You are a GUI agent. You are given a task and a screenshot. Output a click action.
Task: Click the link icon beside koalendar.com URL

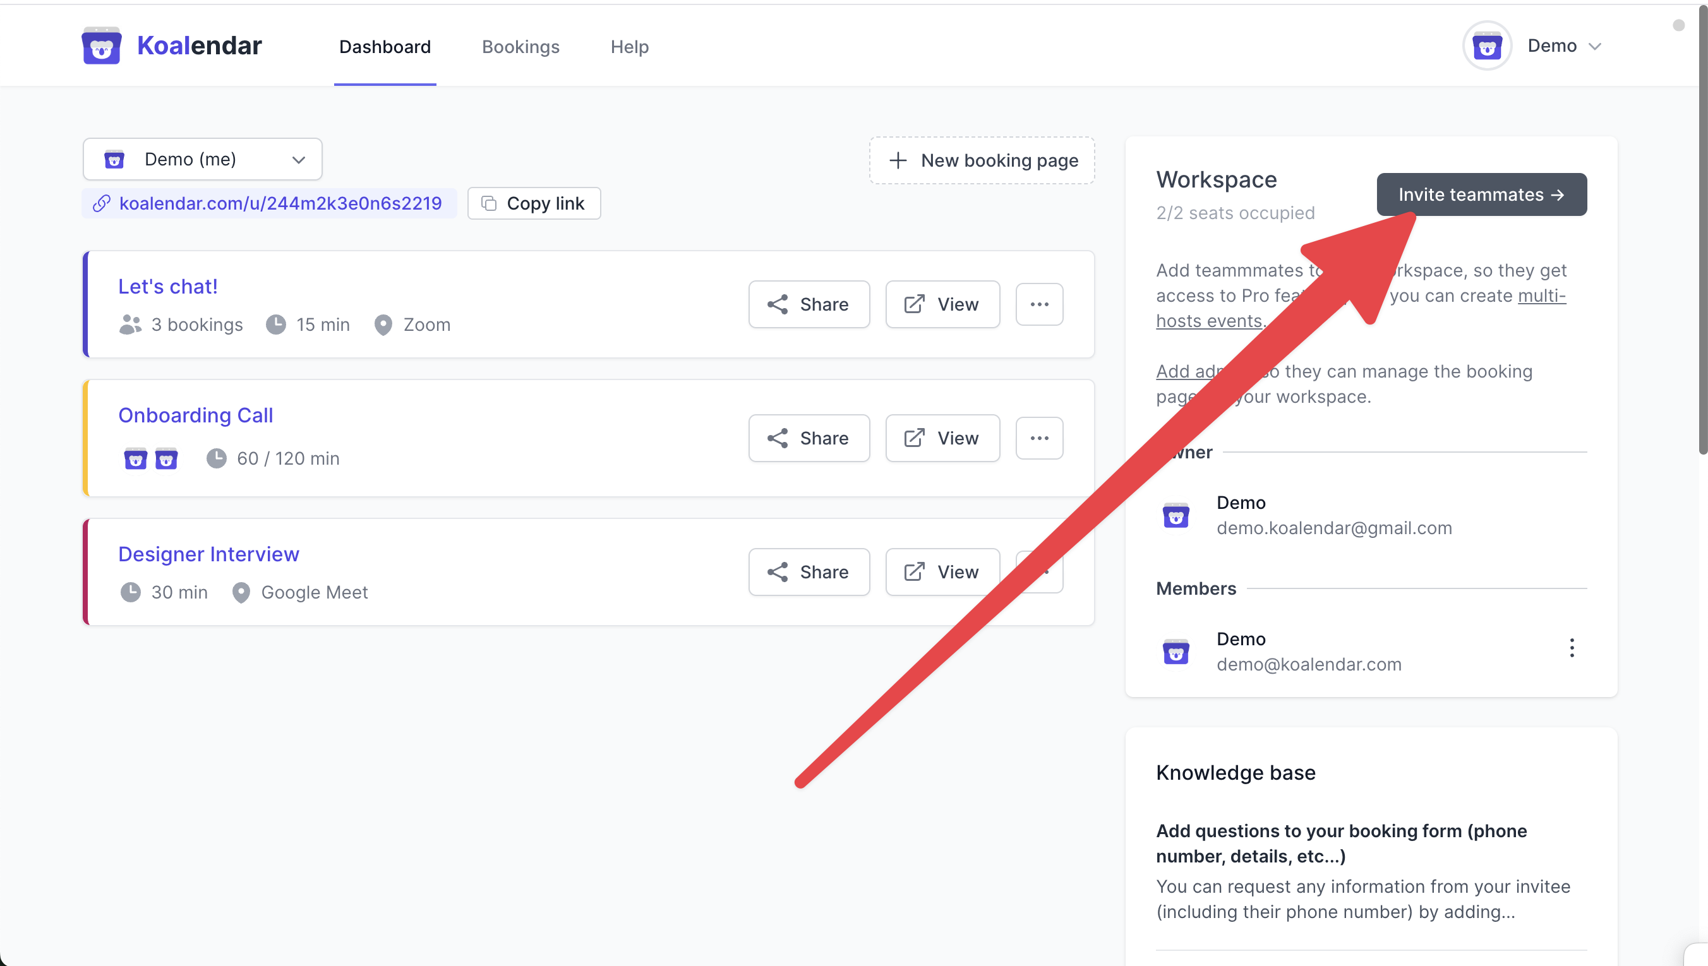point(101,203)
